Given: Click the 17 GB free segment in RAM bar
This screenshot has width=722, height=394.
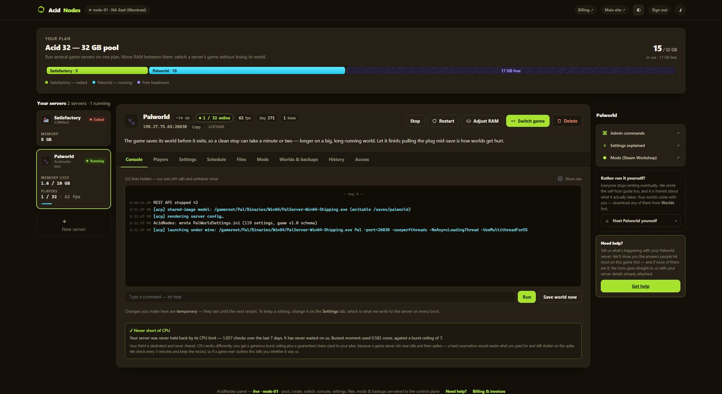Looking at the screenshot, I should click(x=511, y=70).
